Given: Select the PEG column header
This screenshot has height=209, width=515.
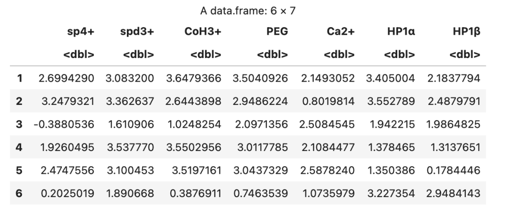Looking at the screenshot, I should pyautogui.click(x=277, y=31).
